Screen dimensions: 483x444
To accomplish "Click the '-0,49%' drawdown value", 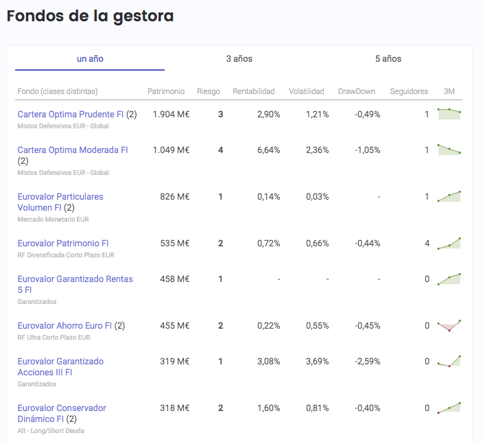I will coord(368,115).
